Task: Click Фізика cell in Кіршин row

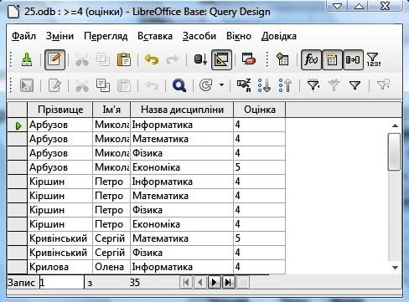Action: click(182, 210)
